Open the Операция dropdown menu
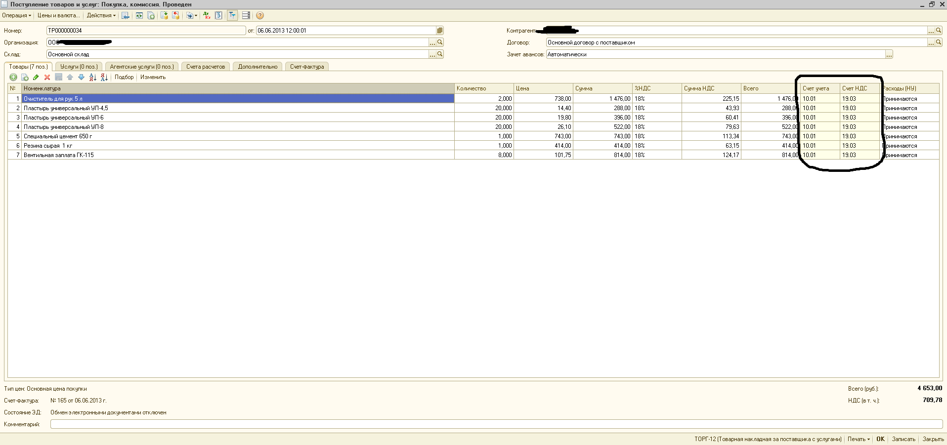Viewport: 947px width, 445px height. tap(16, 15)
